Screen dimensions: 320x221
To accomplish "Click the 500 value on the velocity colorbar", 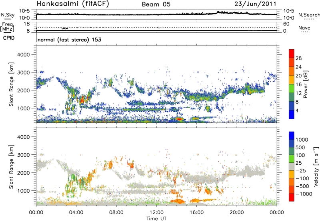I will [x=300, y=147].
